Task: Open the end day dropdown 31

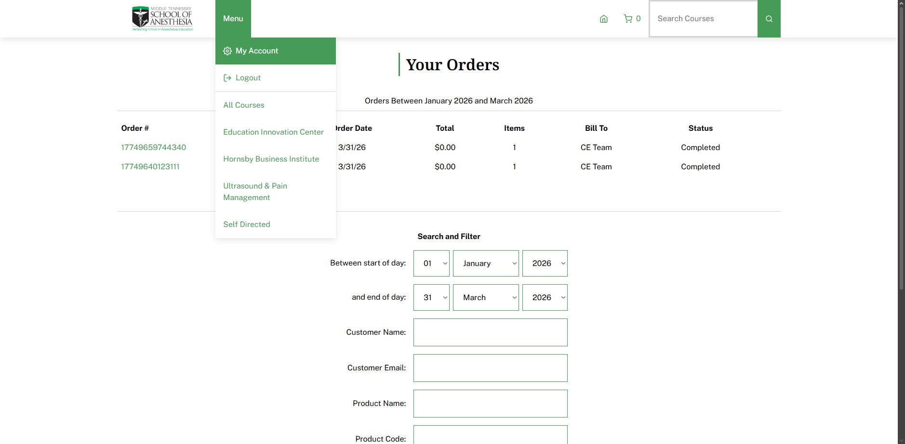Action: point(431,297)
